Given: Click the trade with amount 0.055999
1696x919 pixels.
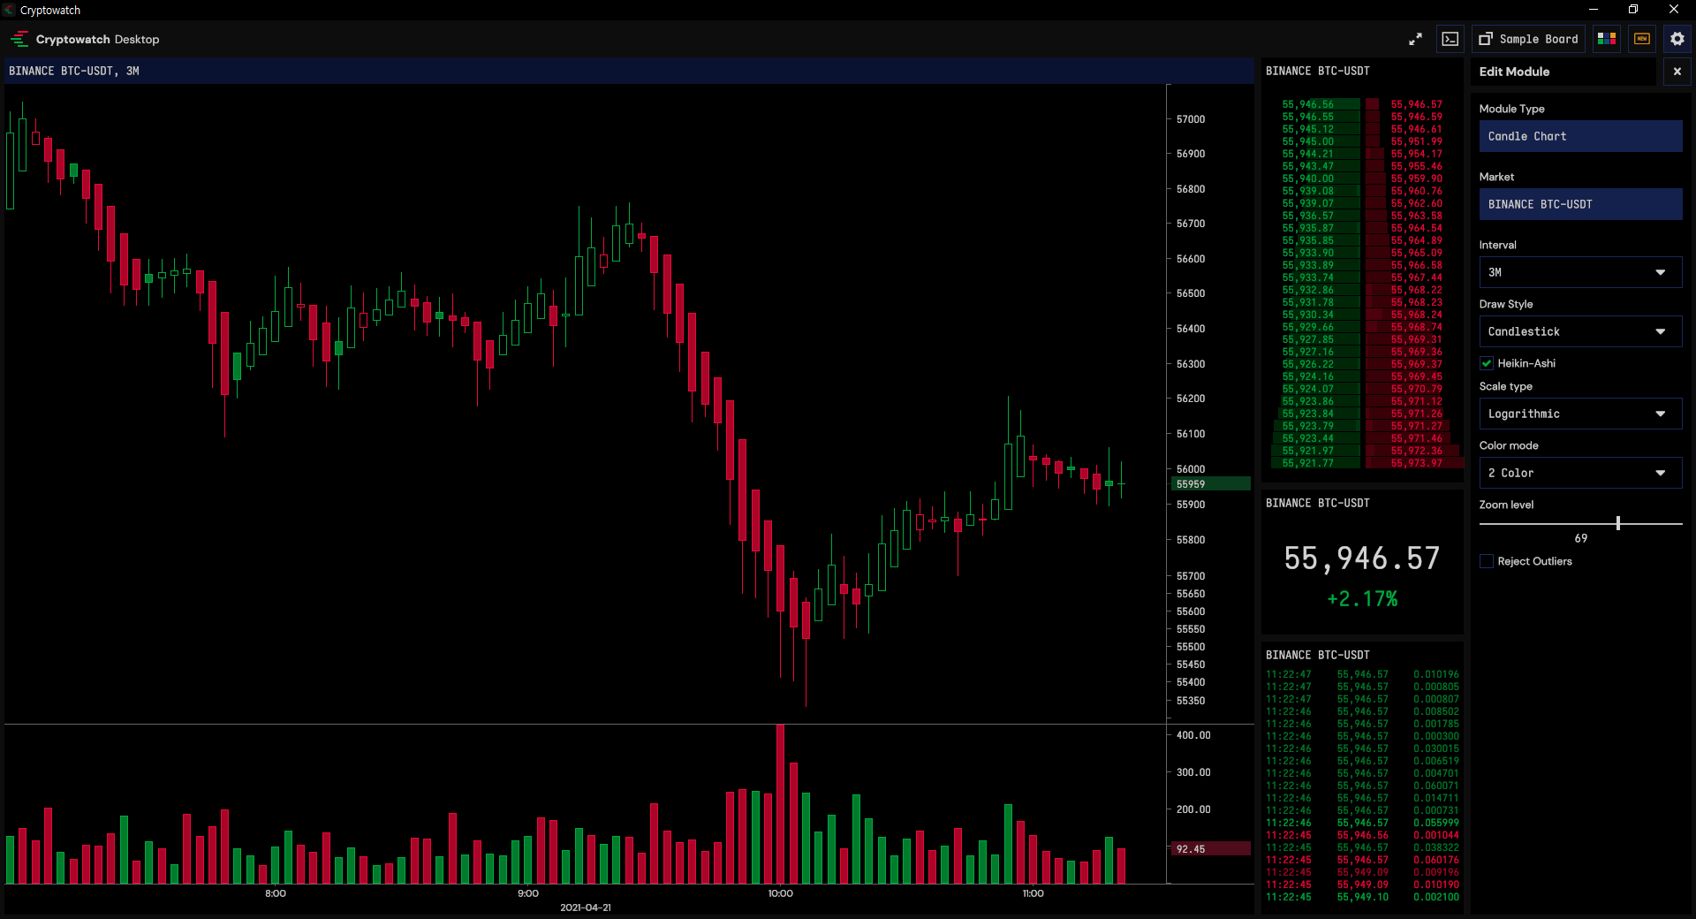Looking at the screenshot, I should point(1362,823).
